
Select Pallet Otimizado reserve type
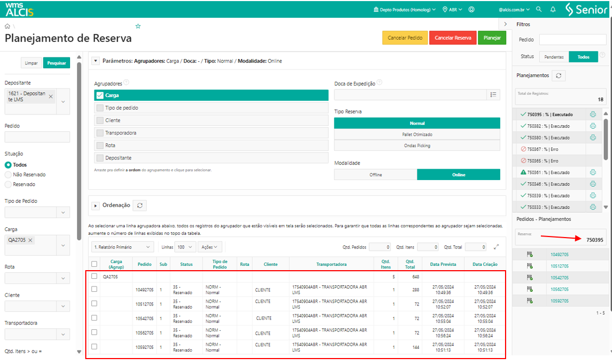pyautogui.click(x=417, y=134)
